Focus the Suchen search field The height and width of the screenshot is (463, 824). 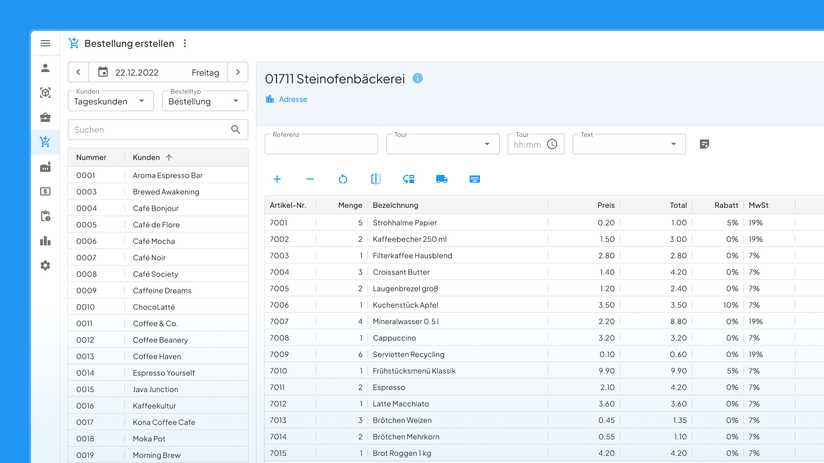click(158, 130)
